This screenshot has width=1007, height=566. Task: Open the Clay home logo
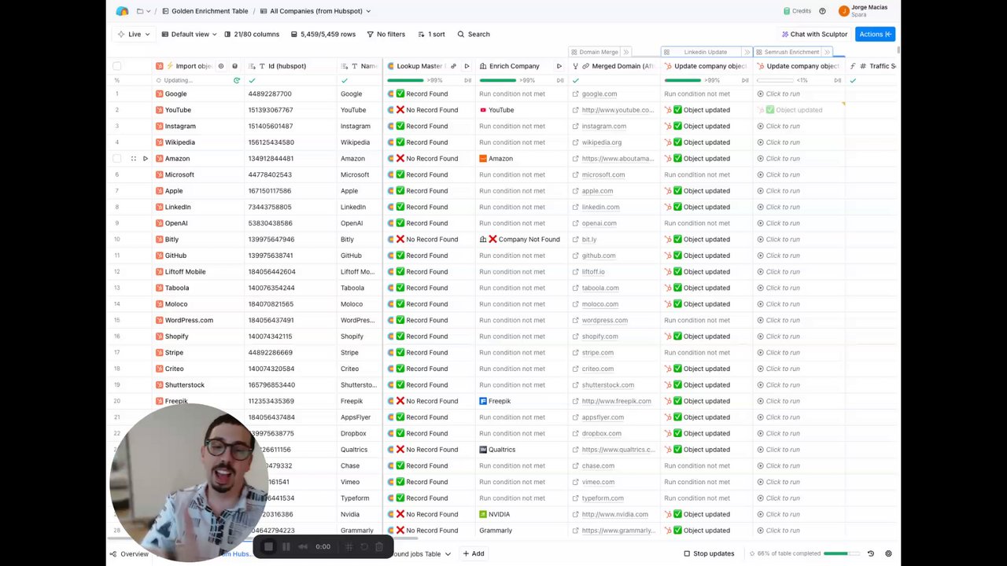122,11
